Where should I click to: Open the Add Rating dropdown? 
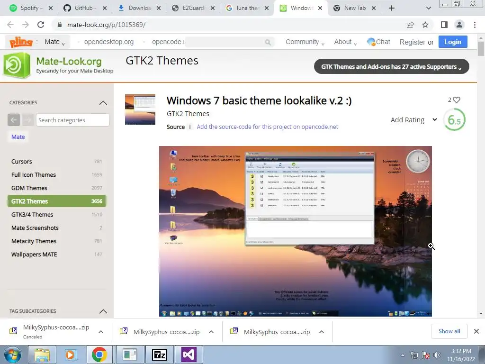(414, 120)
